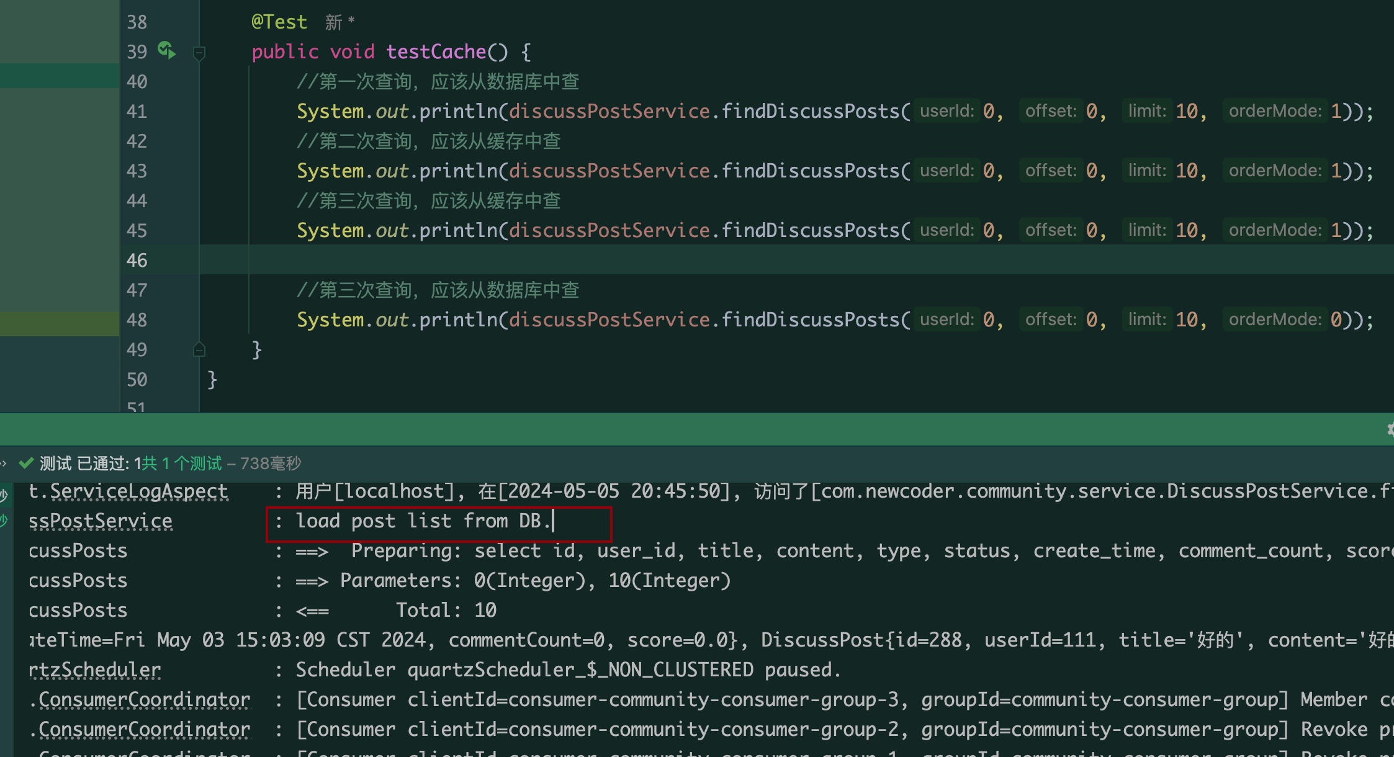This screenshot has height=757, width=1394.
Task: Click println on line 48
Action: point(459,320)
